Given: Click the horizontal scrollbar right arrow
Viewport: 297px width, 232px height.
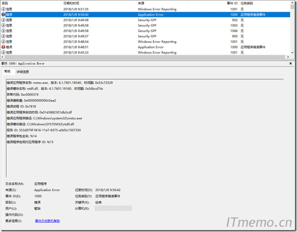Looking at the screenshot, I should point(288,57).
